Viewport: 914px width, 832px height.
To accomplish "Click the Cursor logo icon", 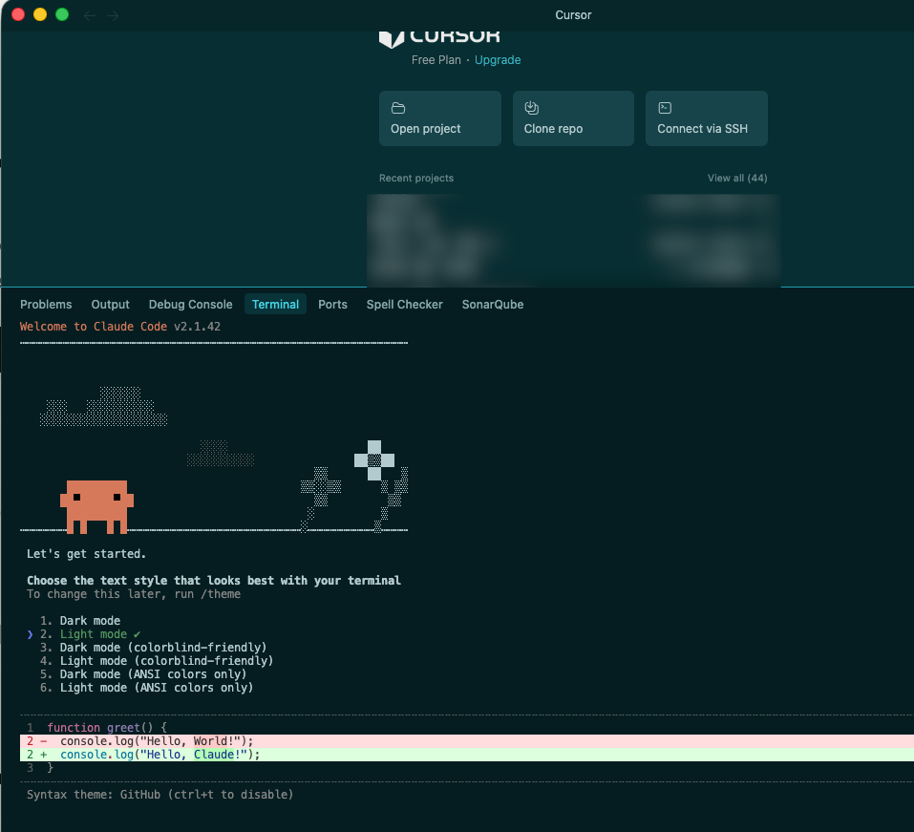I will point(391,38).
